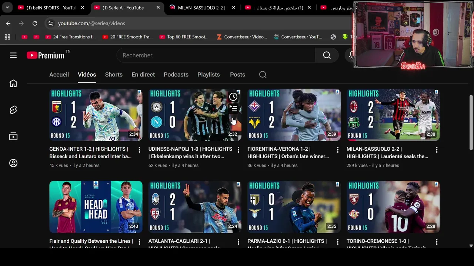Switch to the MILAN-SASSUOLO 2-2 browser tab
The height and width of the screenshot is (266, 474).
(201, 8)
